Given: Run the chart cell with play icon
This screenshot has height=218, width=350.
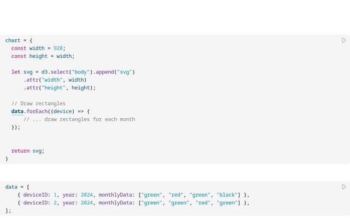Looking at the screenshot, I should coord(343,40).
